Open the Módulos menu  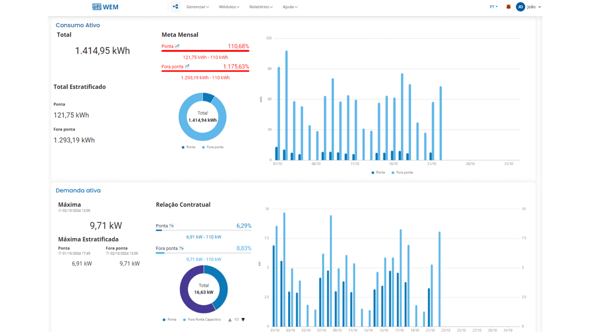click(x=229, y=7)
